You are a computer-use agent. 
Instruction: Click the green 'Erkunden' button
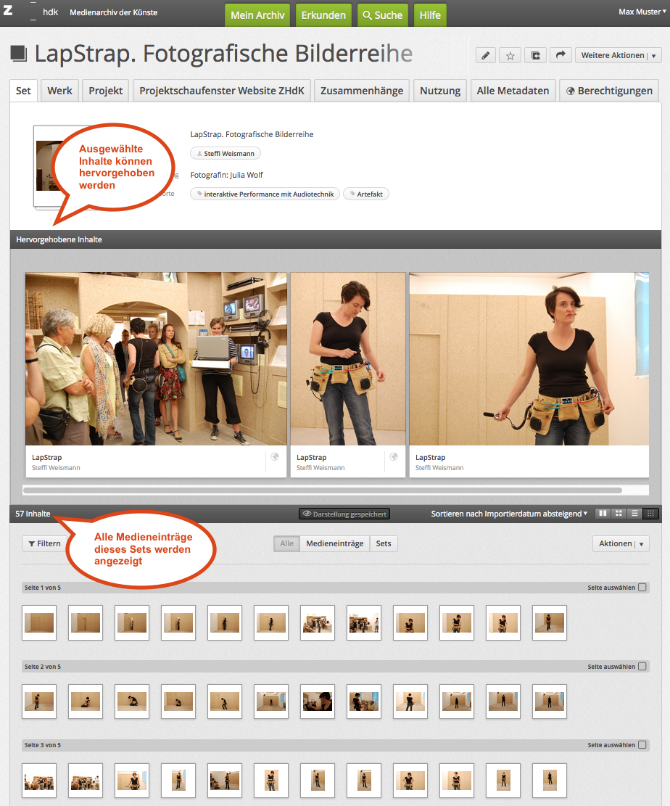point(323,15)
